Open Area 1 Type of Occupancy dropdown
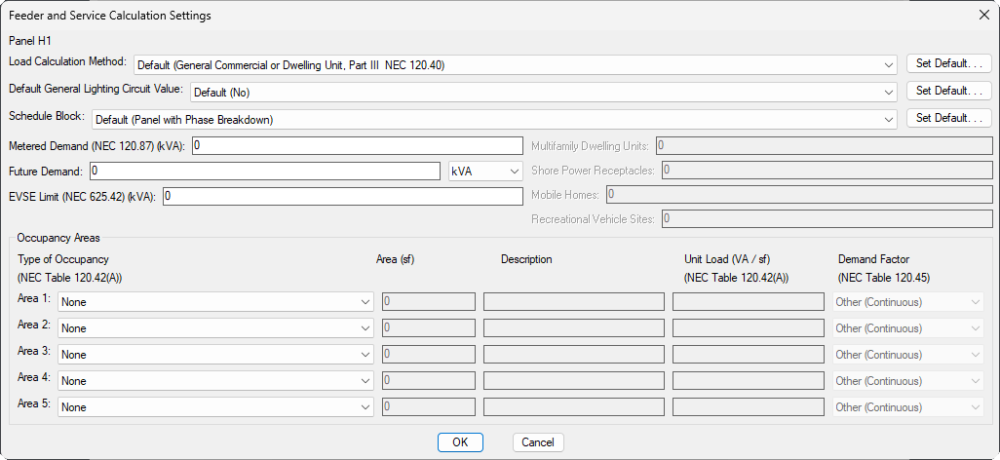 (x=215, y=302)
